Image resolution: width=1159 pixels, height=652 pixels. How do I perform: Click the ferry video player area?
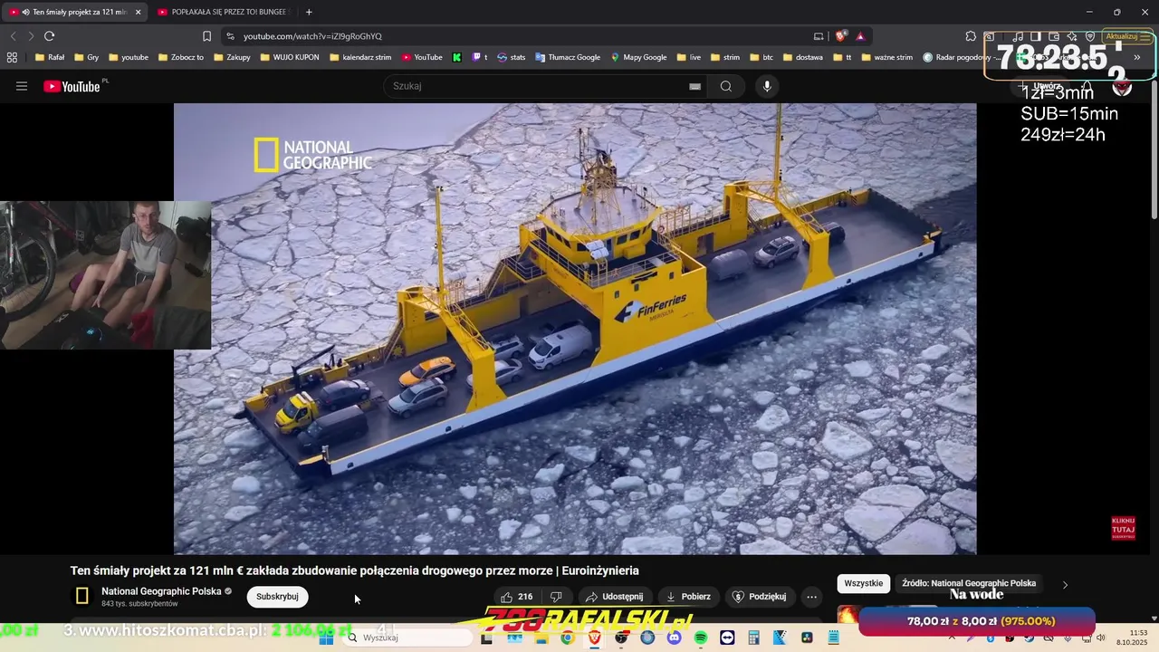tap(575, 328)
